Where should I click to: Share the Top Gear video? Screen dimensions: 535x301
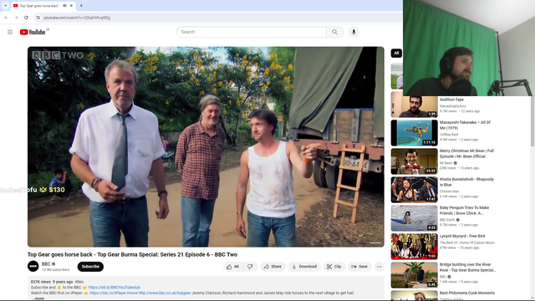point(273,267)
